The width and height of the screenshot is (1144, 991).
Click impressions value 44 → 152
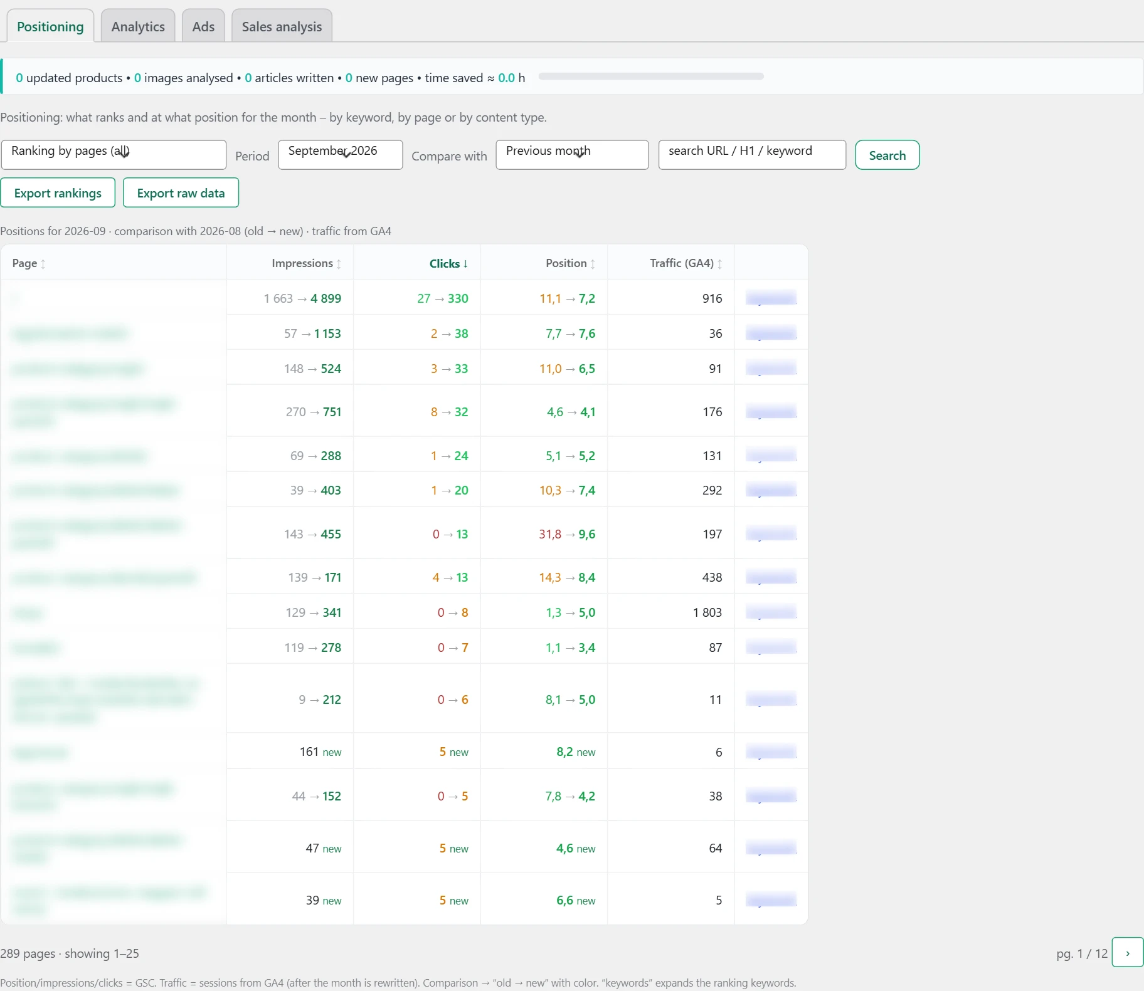pyautogui.click(x=317, y=796)
